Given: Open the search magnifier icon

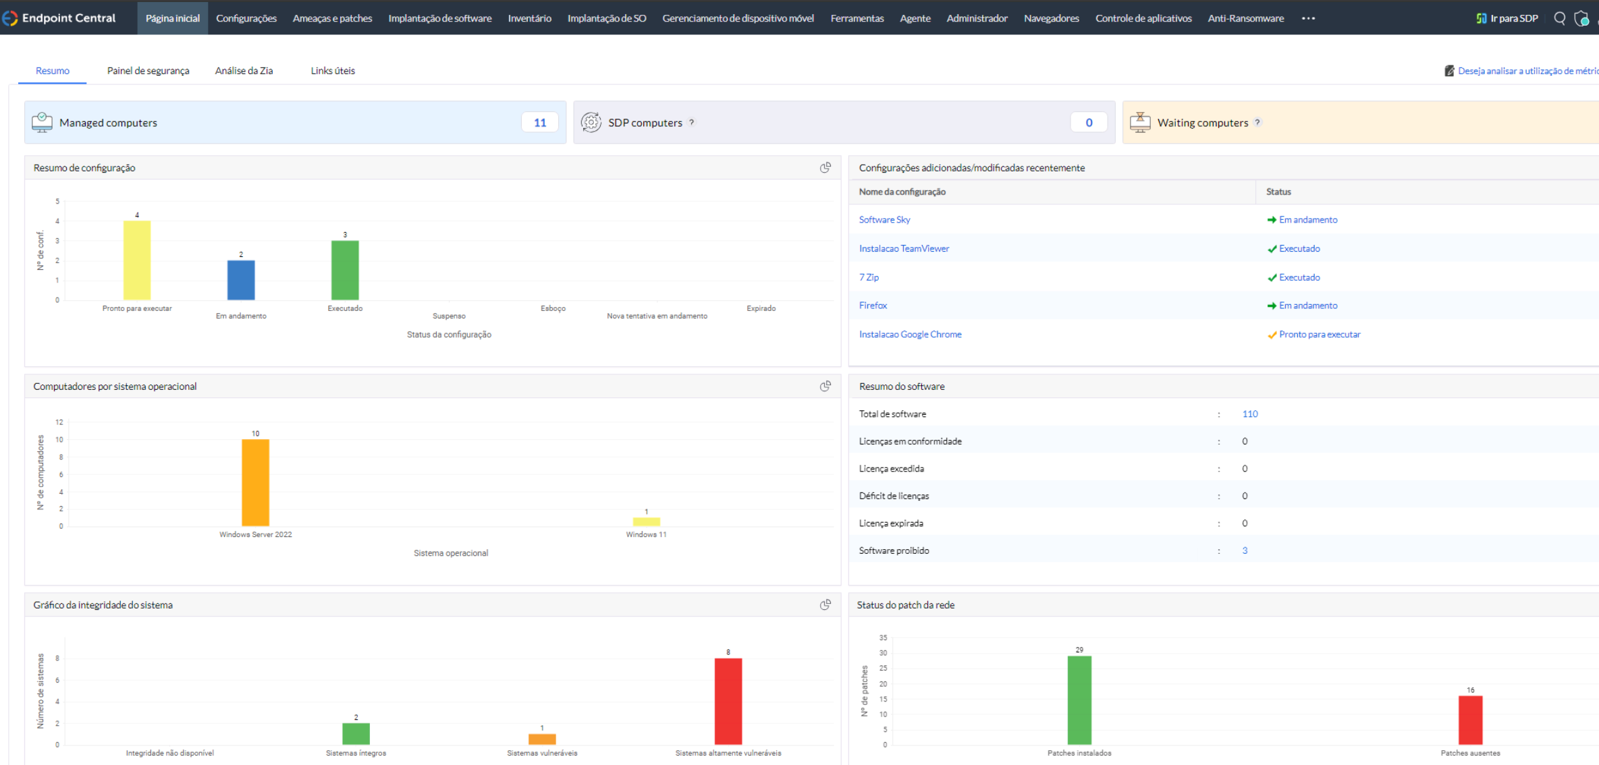Looking at the screenshot, I should (1559, 18).
